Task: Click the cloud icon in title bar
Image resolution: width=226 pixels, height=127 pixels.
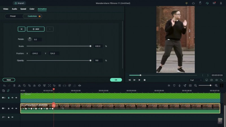Action: click(x=193, y=3)
